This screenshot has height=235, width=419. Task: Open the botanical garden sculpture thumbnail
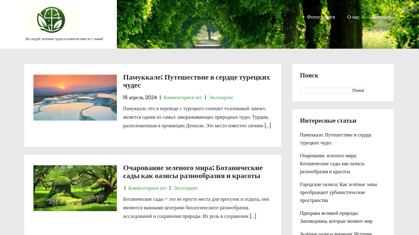(75, 188)
